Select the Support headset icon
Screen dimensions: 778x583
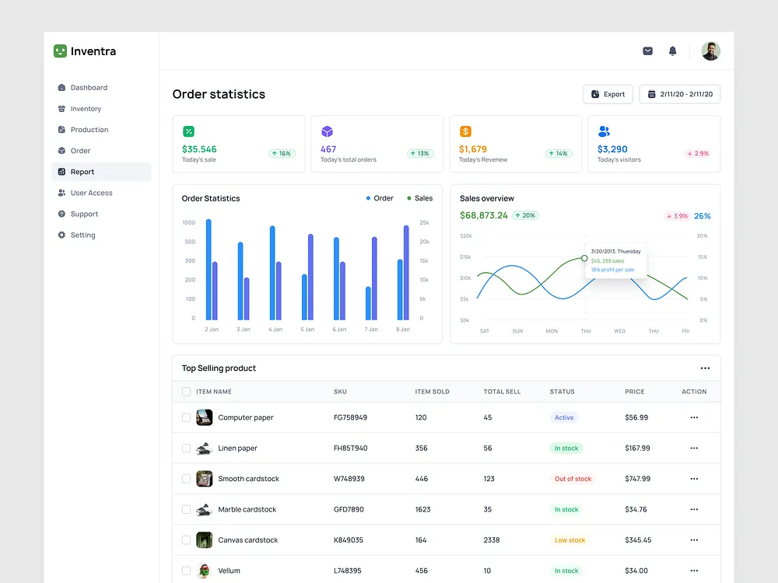click(62, 214)
